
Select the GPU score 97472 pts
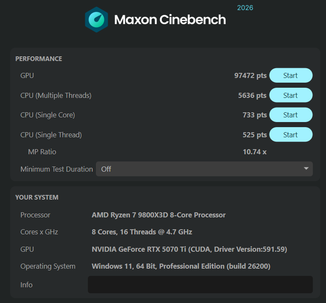pos(250,76)
